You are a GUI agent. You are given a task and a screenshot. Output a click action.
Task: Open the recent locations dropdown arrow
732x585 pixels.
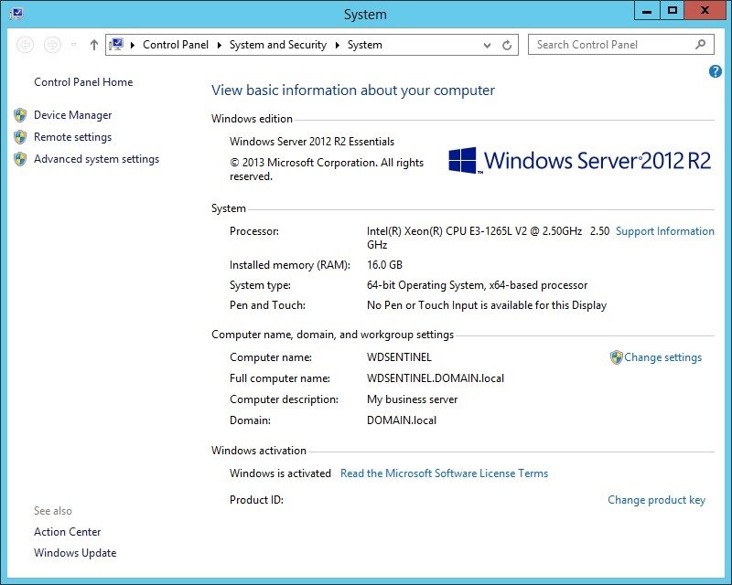click(x=73, y=45)
